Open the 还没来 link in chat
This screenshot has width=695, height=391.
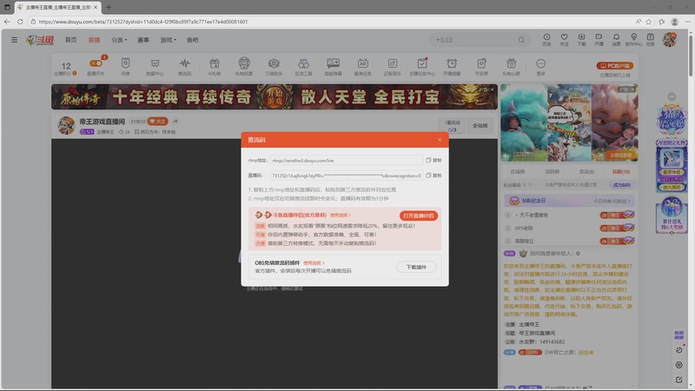[x=586, y=353]
